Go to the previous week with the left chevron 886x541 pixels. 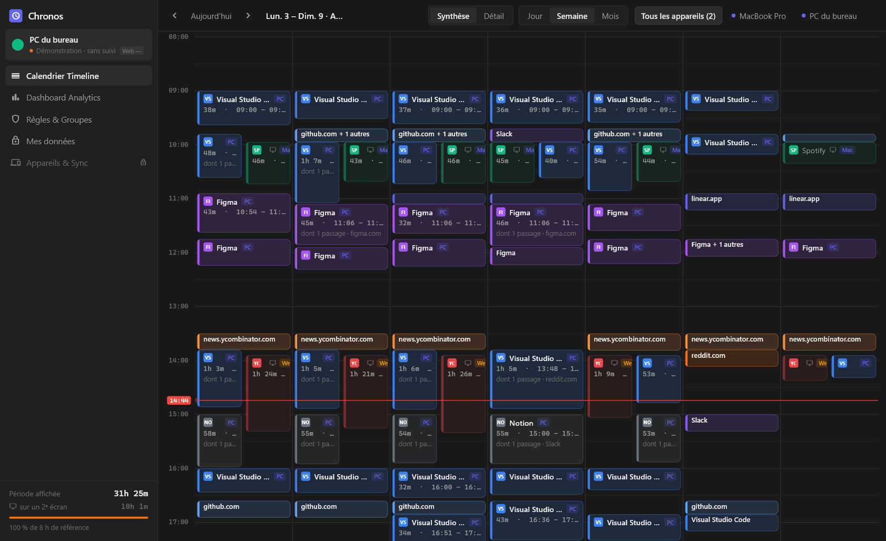tap(174, 16)
